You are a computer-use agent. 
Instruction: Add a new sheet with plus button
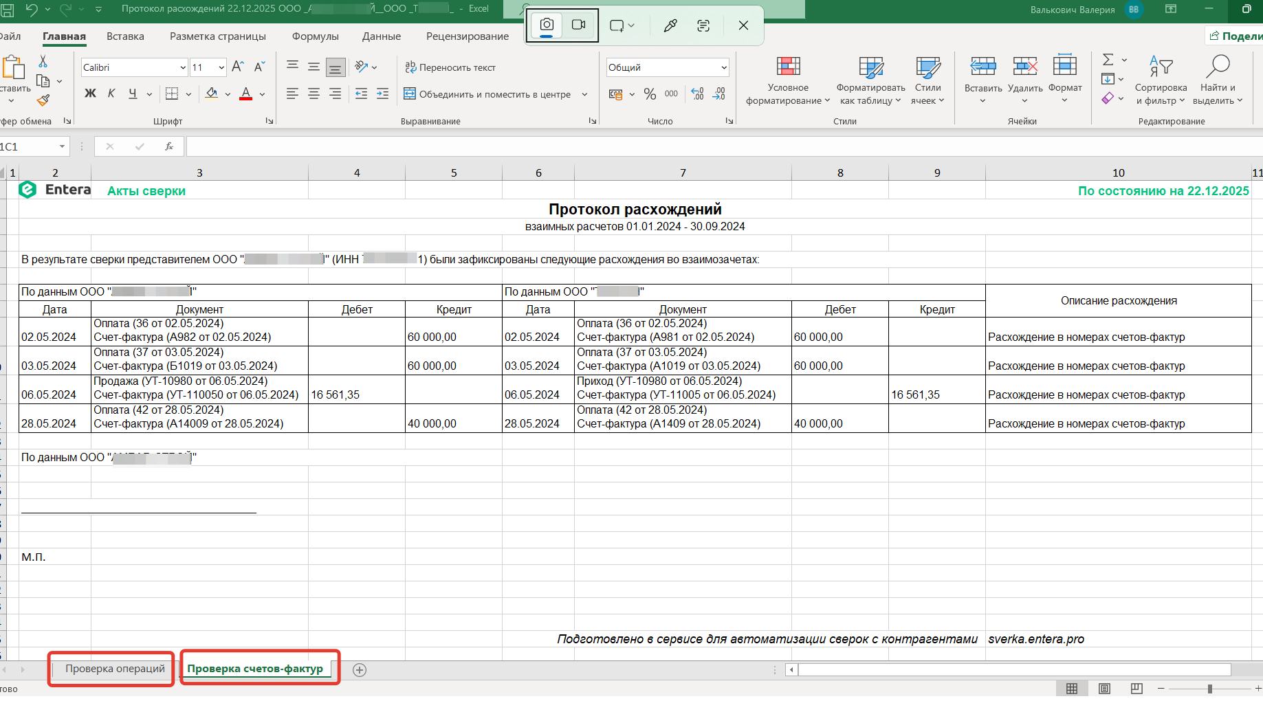[360, 670]
